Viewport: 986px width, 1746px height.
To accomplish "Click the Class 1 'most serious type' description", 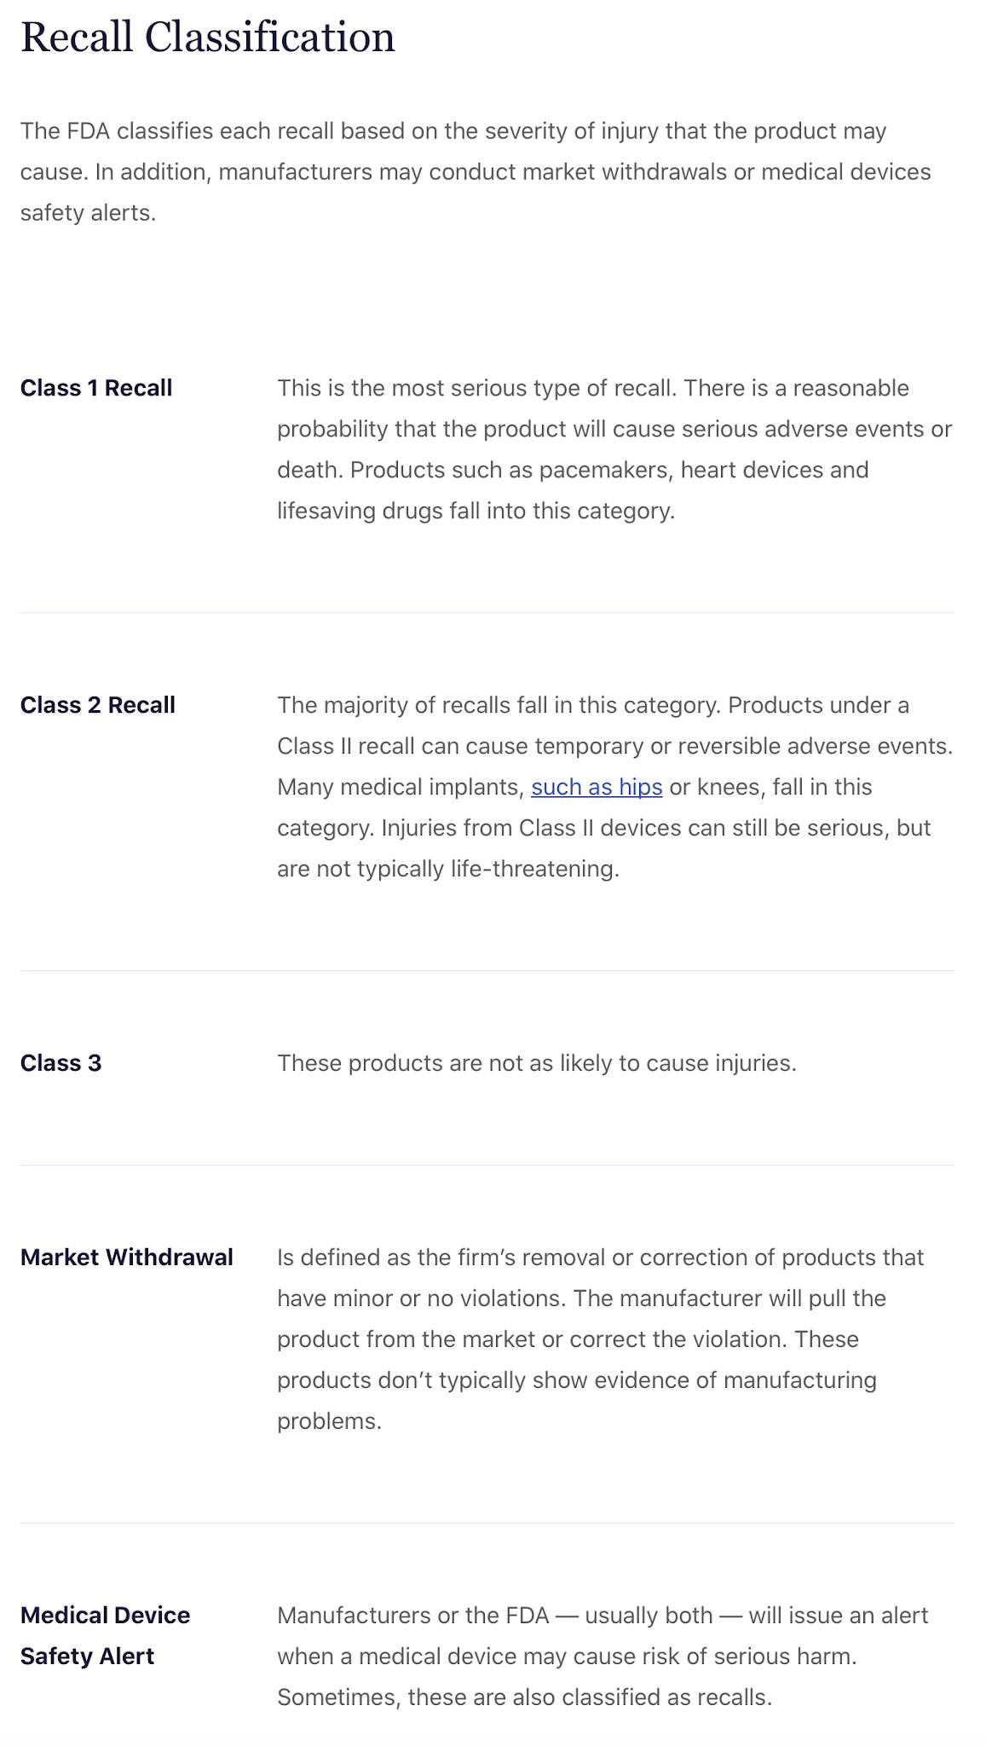I will [614, 449].
